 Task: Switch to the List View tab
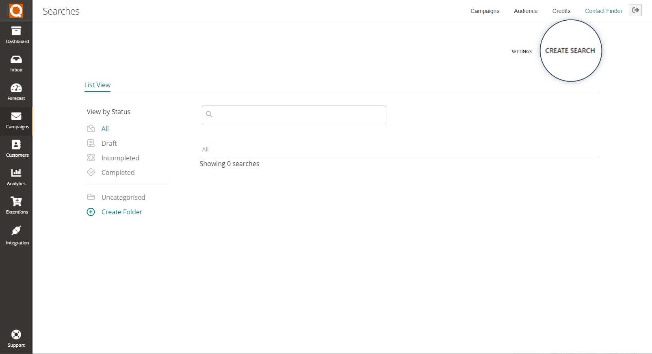97,85
